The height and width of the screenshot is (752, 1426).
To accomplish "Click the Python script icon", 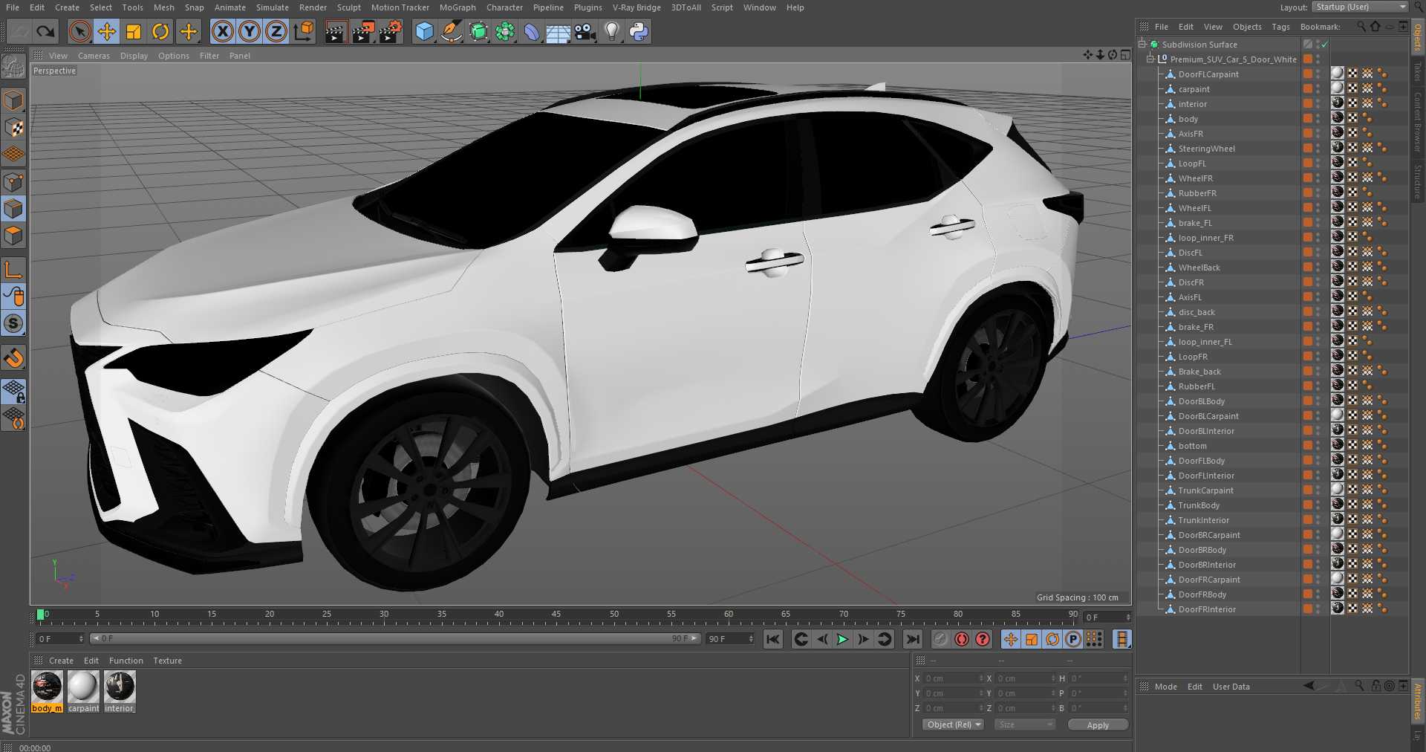I will coord(639,31).
